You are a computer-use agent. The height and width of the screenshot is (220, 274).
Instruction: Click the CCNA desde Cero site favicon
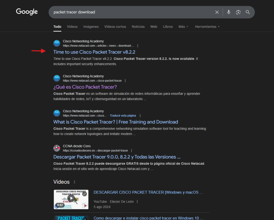[x=57, y=148]
